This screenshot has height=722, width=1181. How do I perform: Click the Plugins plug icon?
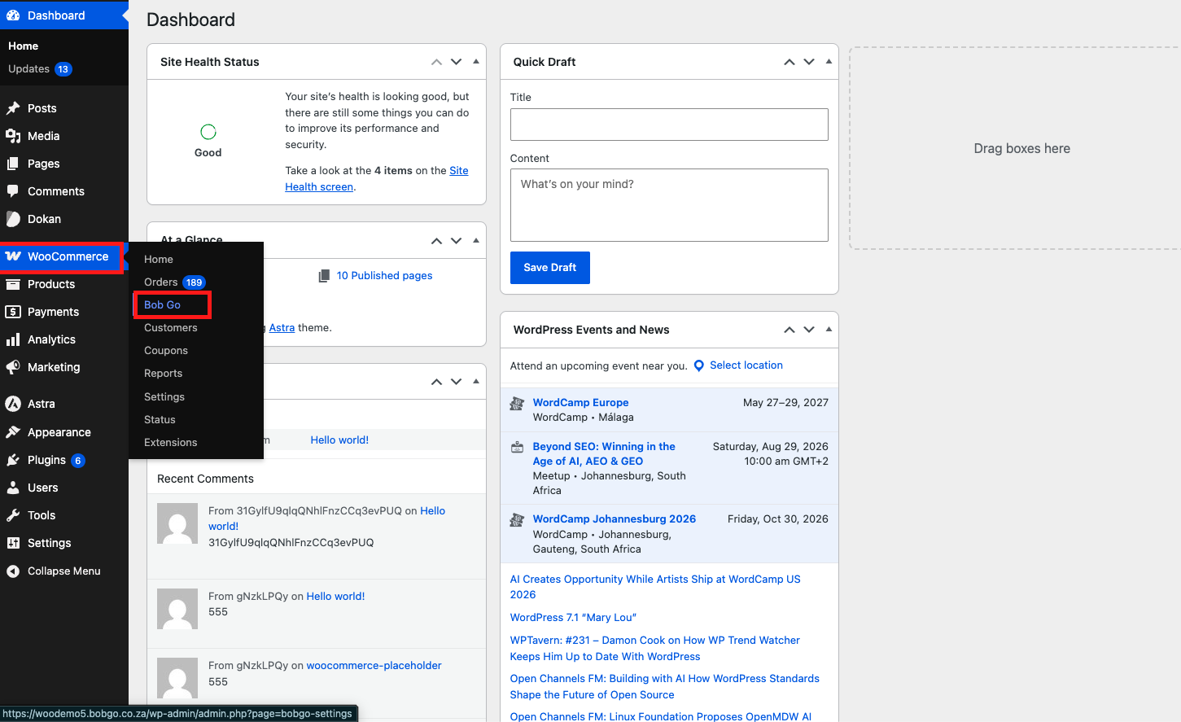(13, 460)
